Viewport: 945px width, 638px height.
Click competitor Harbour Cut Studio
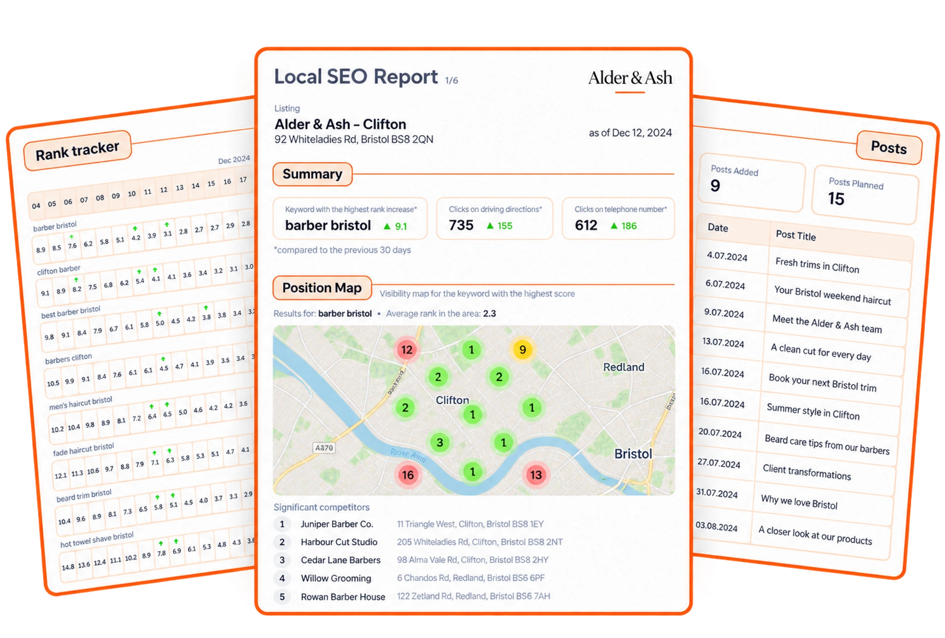[339, 542]
